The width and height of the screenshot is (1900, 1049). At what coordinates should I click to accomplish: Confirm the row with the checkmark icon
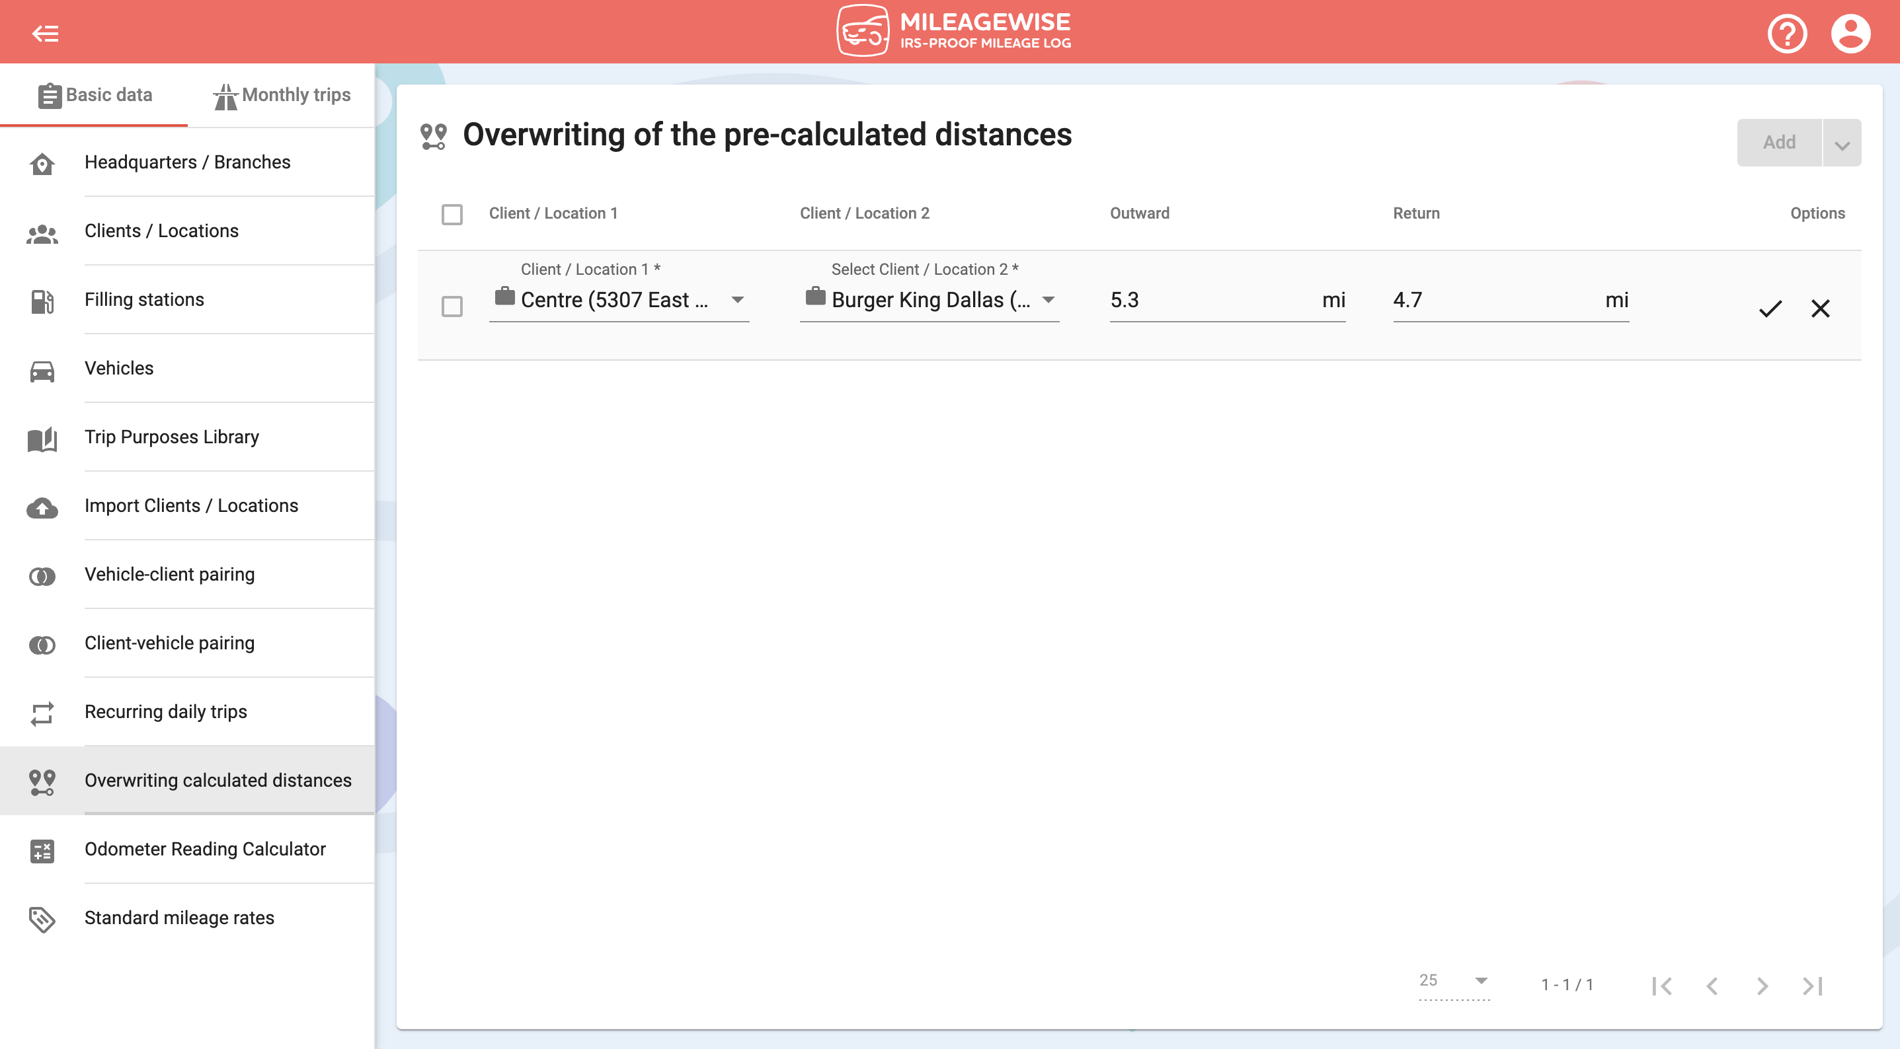point(1770,308)
